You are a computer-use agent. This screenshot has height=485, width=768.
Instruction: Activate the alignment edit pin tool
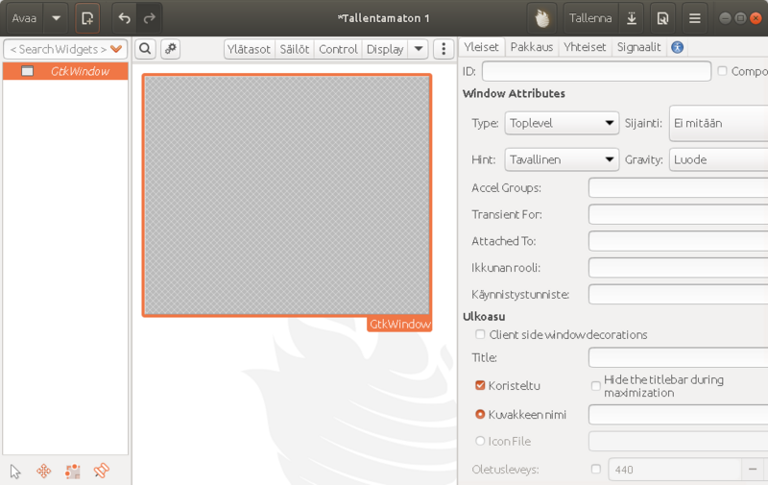click(101, 471)
